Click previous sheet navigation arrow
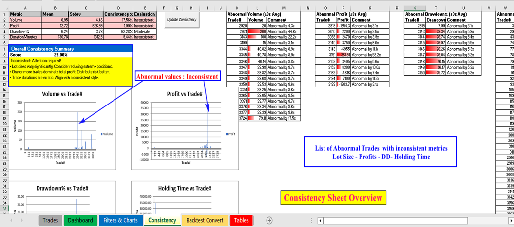Screen dimensions: 514x227 pyautogui.click(x=12, y=221)
